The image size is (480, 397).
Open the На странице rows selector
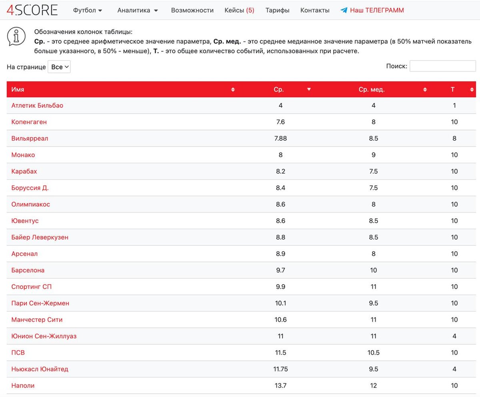[x=59, y=67]
